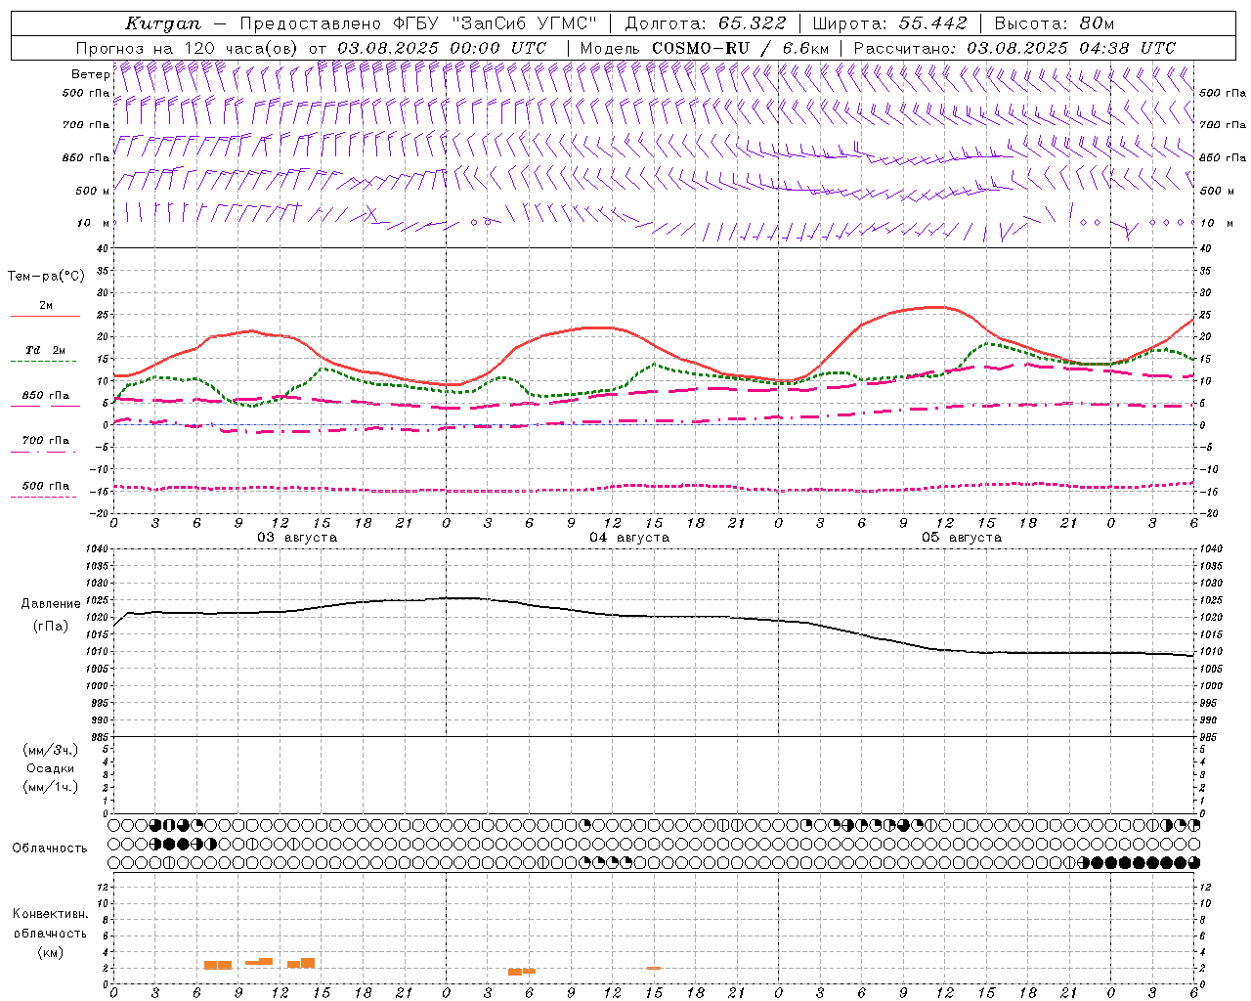Click the "(мм/1ч.)" precipitation unit label

[x=51, y=787]
